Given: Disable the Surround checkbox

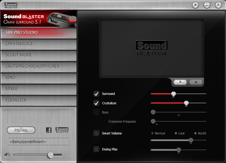Looking at the screenshot, I should pyautogui.click(x=96, y=94).
